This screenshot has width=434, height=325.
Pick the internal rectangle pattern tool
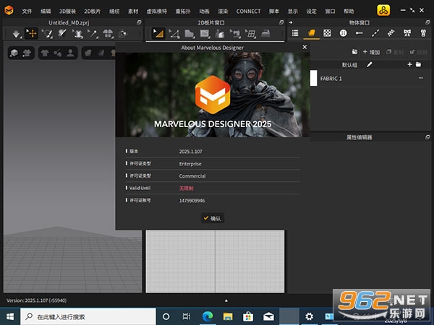coord(205,34)
